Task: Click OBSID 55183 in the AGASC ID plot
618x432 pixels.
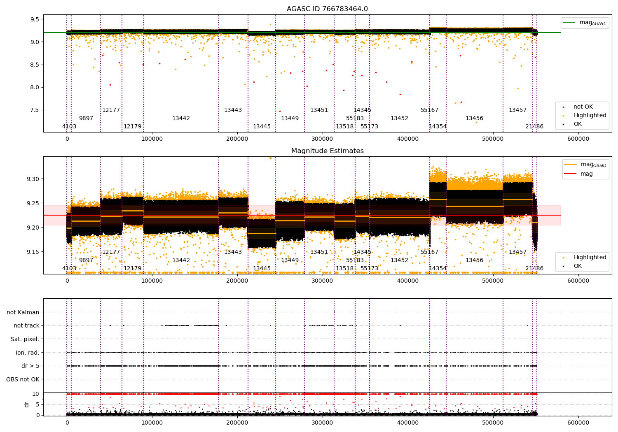Action: pyautogui.click(x=355, y=118)
